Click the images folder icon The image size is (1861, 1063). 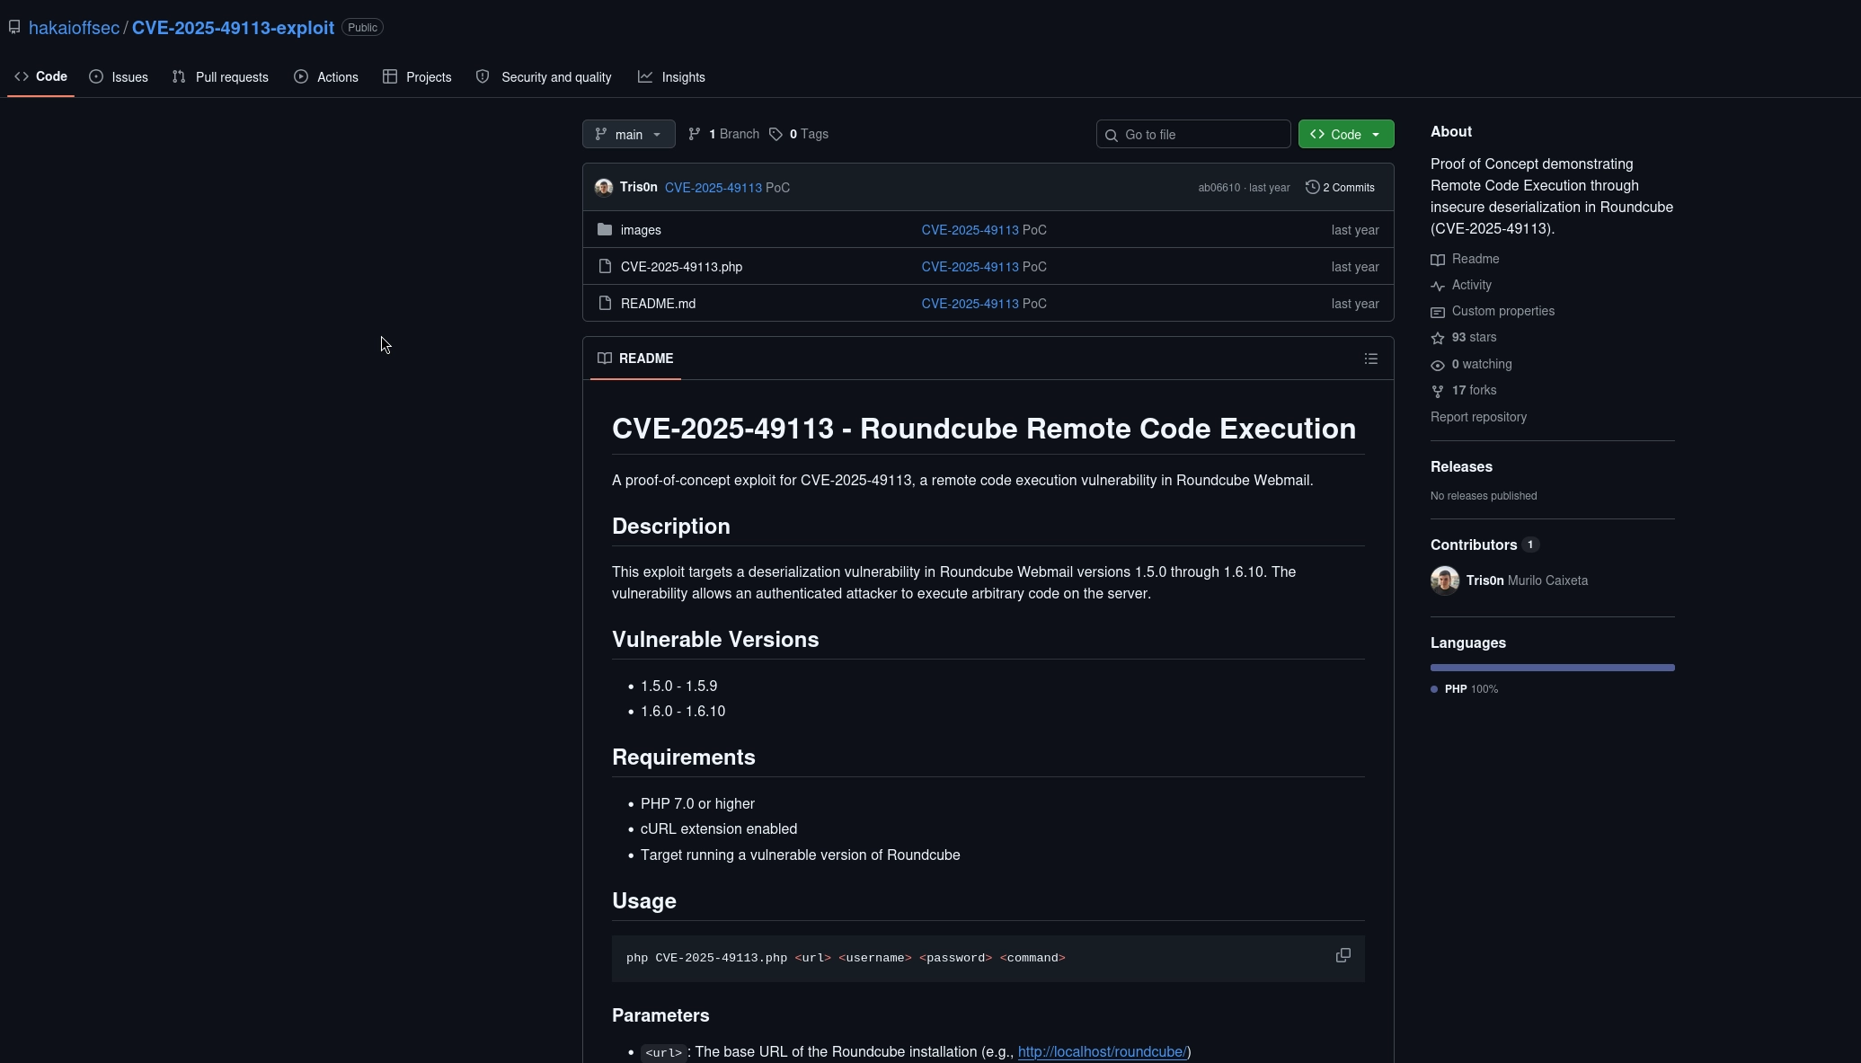[605, 230]
